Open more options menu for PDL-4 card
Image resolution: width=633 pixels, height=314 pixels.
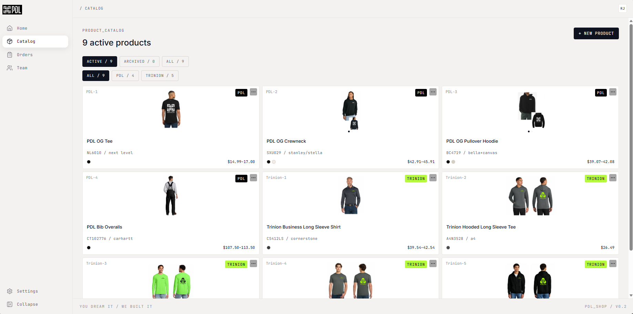coord(253,178)
